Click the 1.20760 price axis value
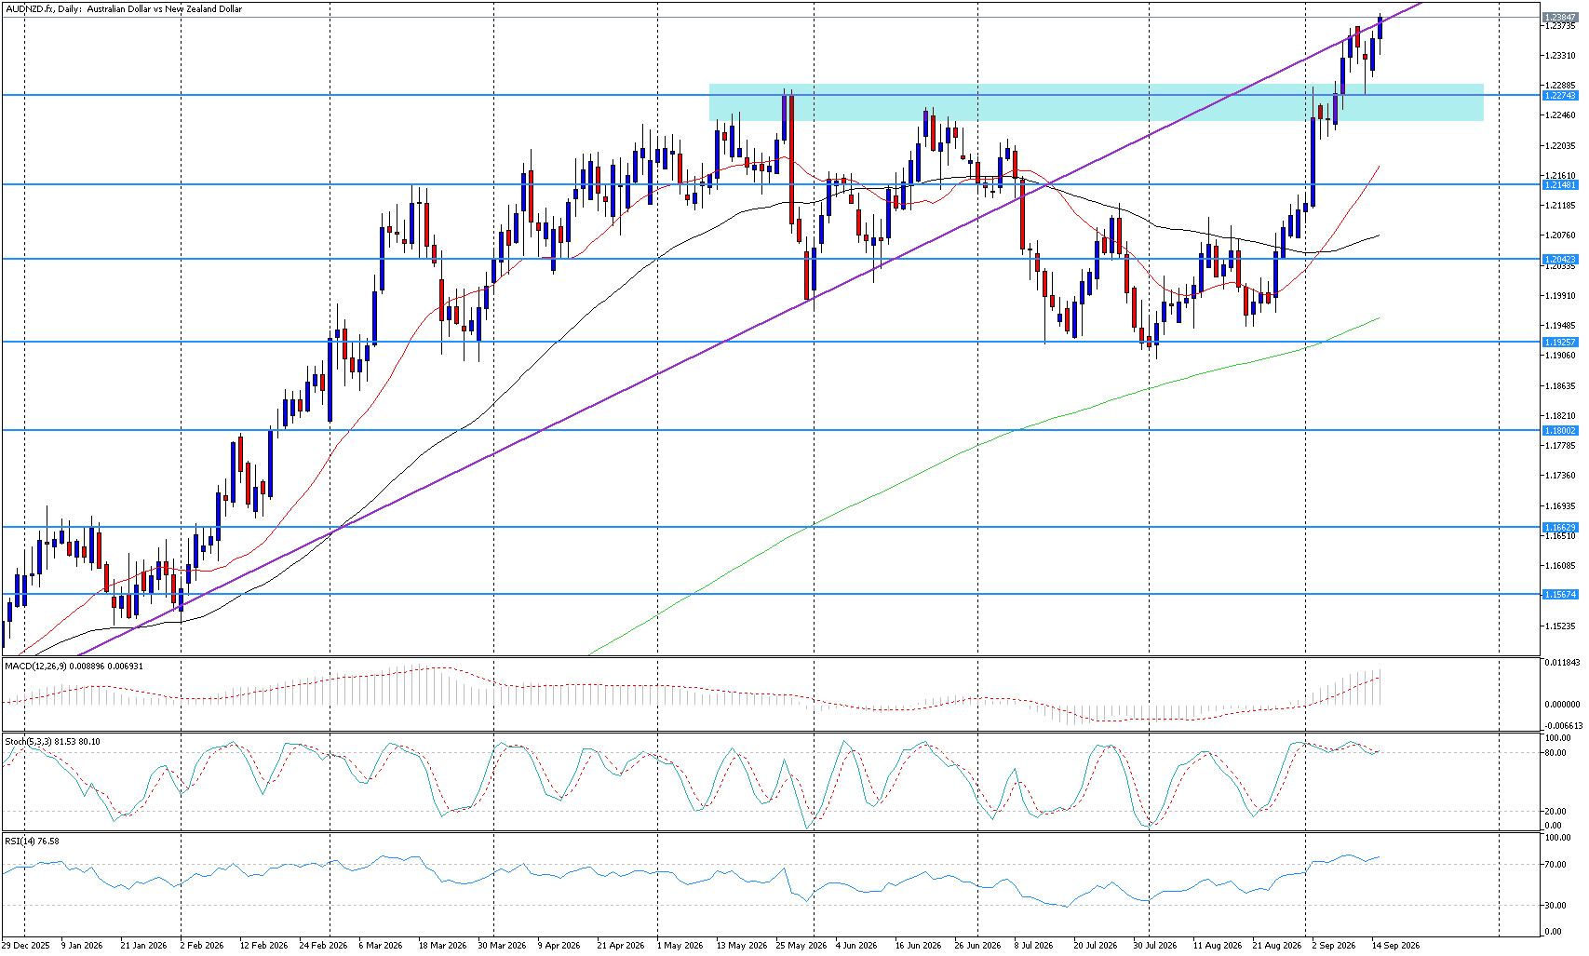Image resolution: width=1589 pixels, height=956 pixels. 1560,236
